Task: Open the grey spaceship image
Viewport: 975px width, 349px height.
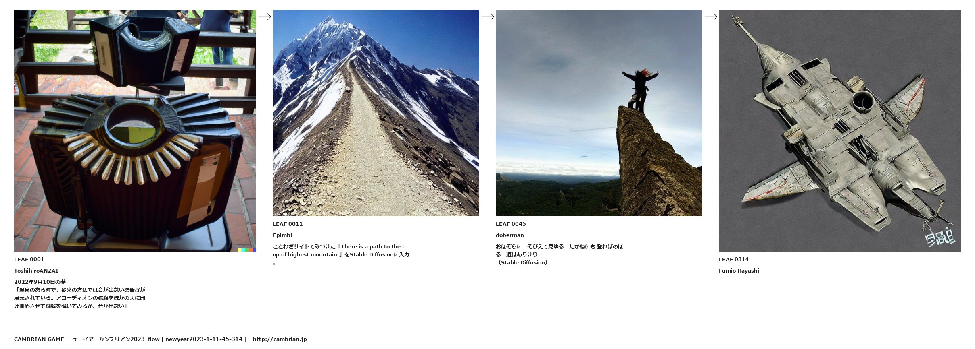Action: (x=840, y=131)
